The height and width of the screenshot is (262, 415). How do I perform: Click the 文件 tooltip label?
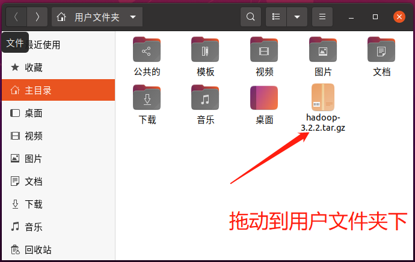tap(15, 43)
